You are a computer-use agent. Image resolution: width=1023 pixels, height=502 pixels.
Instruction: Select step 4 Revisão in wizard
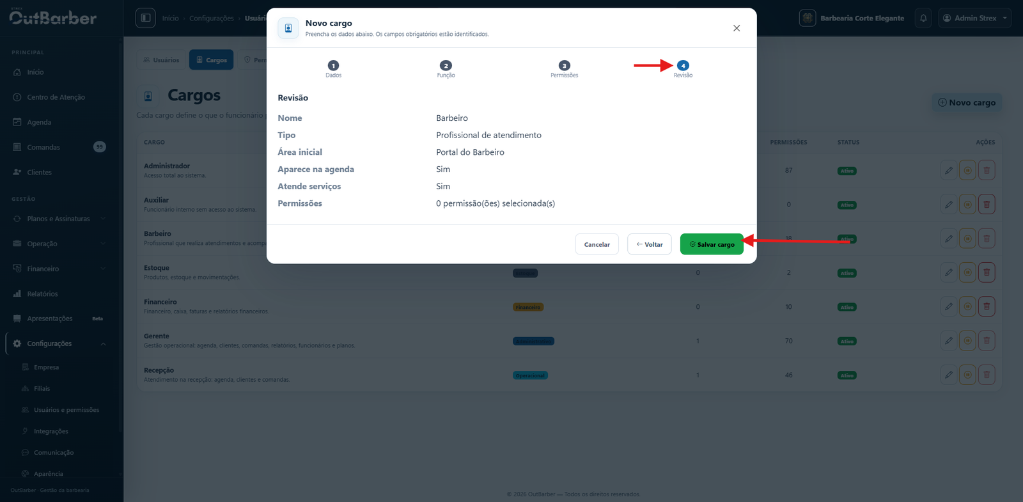[x=683, y=69]
